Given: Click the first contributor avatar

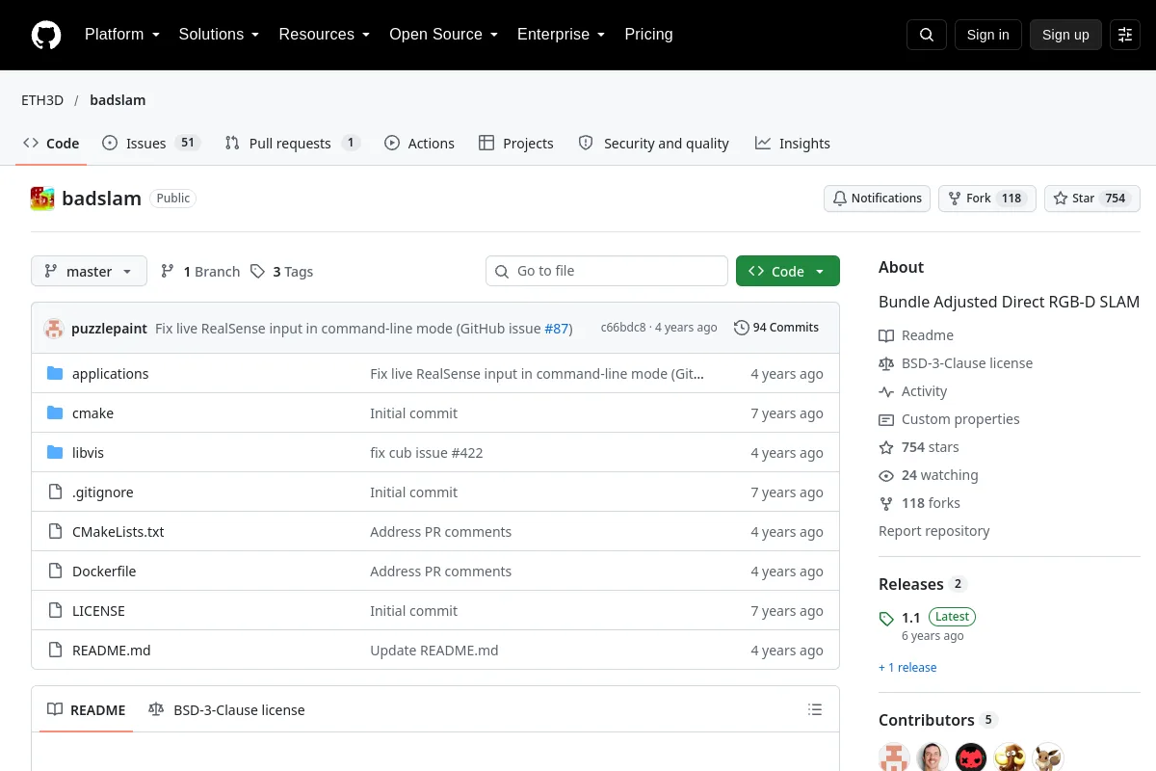Looking at the screenshot, I should 894,758.
